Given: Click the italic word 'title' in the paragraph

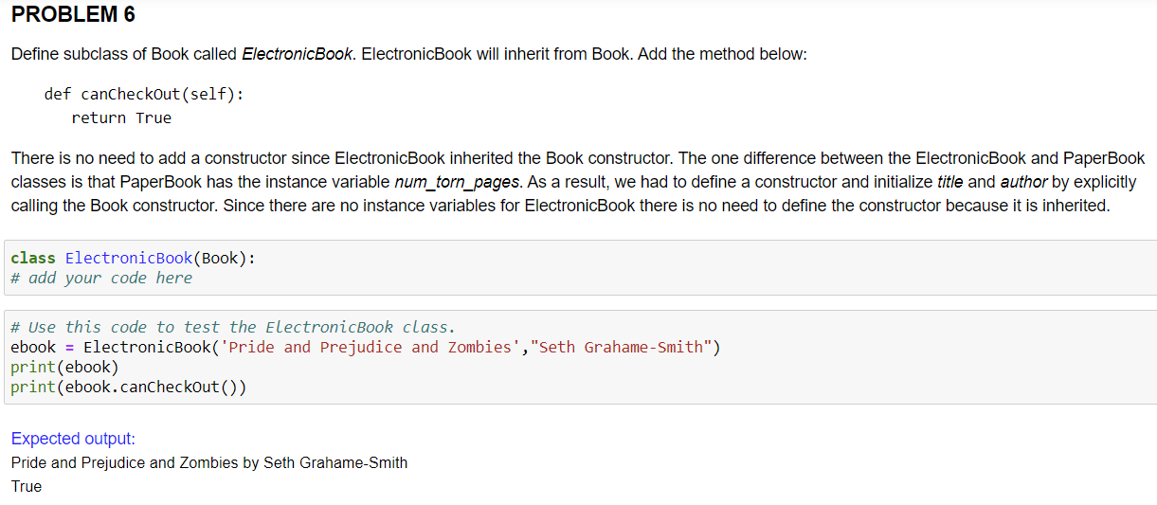Looking at the screenshot, I should tap(950, 181).
